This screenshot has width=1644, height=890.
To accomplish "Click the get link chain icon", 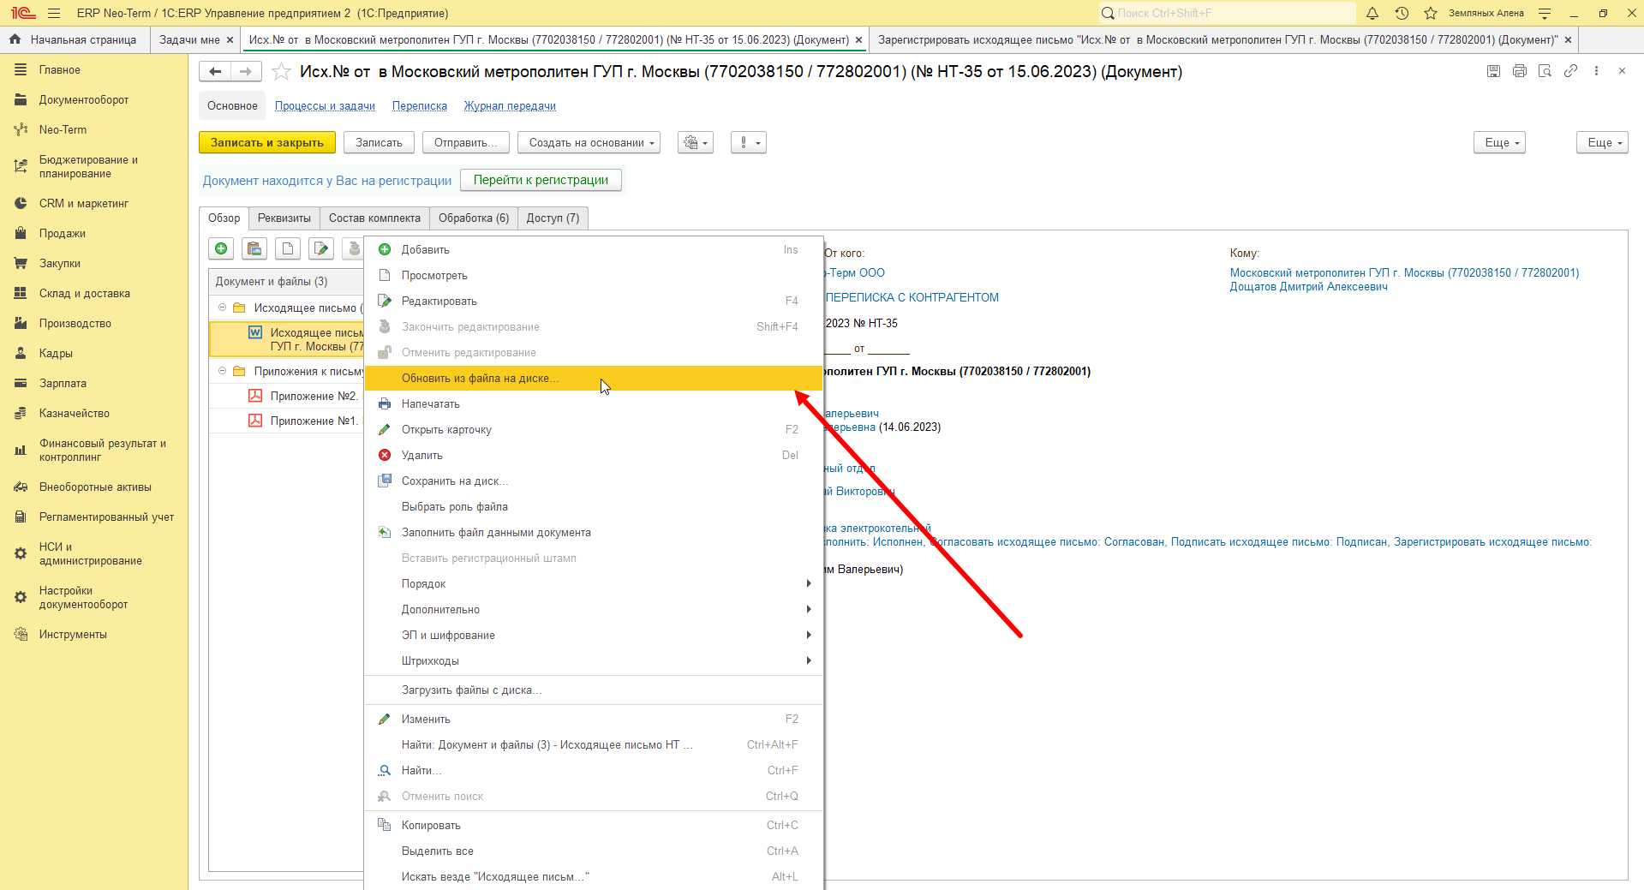I will (x=1570, y=71).
